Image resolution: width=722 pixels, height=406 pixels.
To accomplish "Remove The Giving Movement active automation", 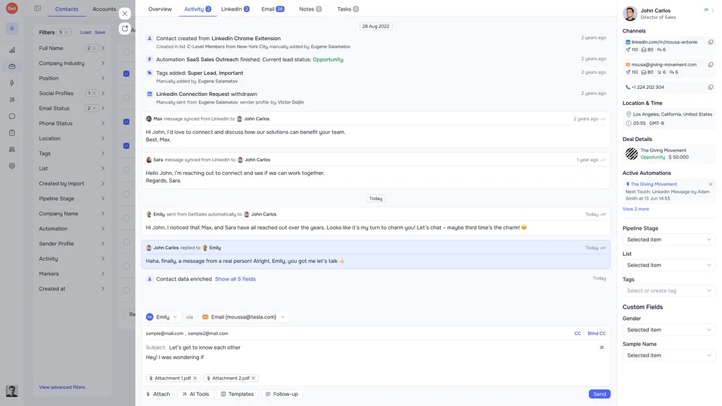I will [711, 184].
